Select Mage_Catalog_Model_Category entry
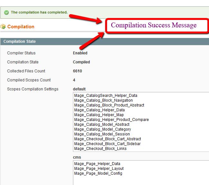 click(103, 129)
